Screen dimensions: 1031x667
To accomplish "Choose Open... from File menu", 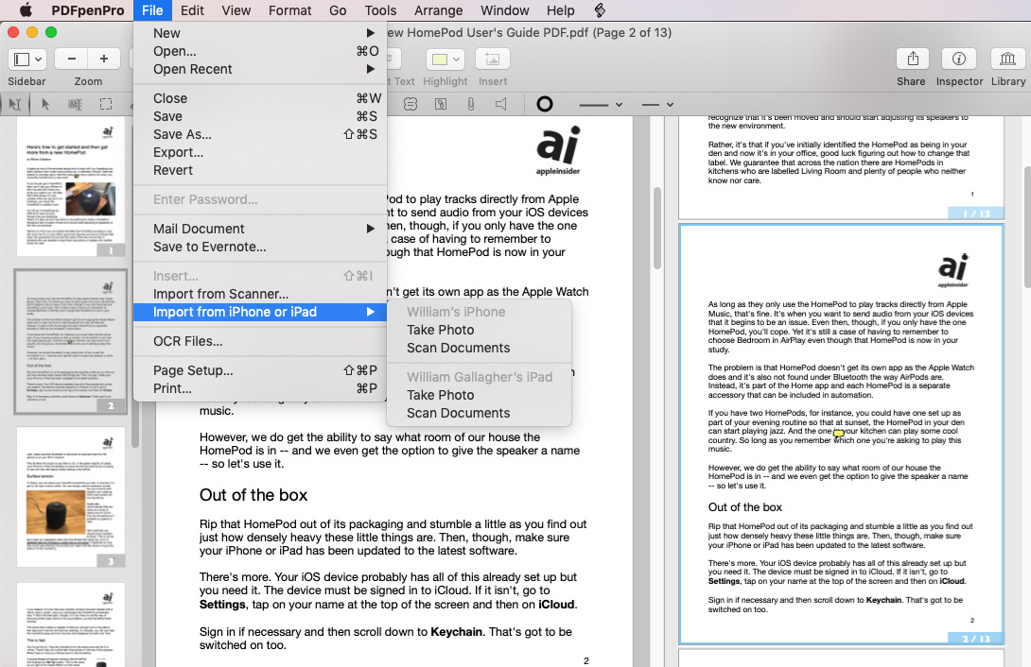I will pyautogui.click(x=260, y=51).
